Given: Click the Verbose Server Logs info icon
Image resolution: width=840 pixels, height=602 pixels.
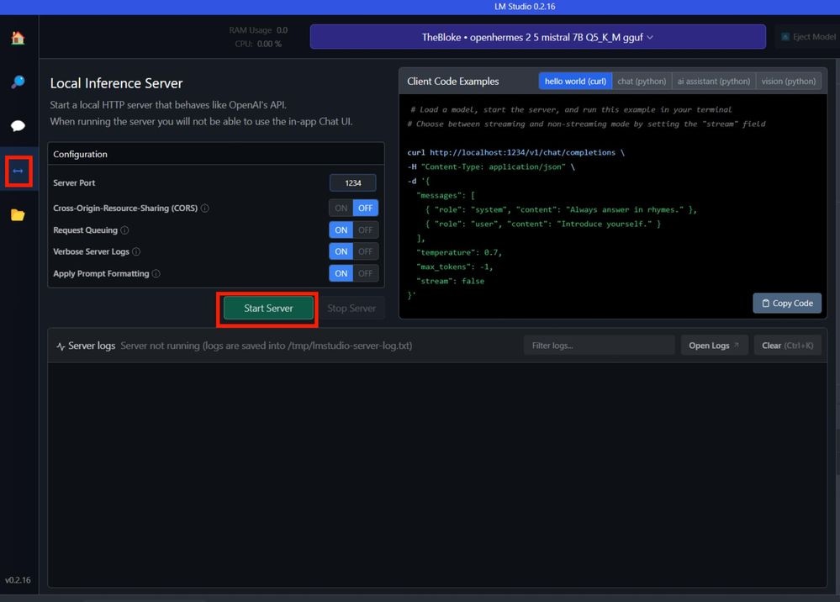Looking at the screenshot, I should pos(136,251).
